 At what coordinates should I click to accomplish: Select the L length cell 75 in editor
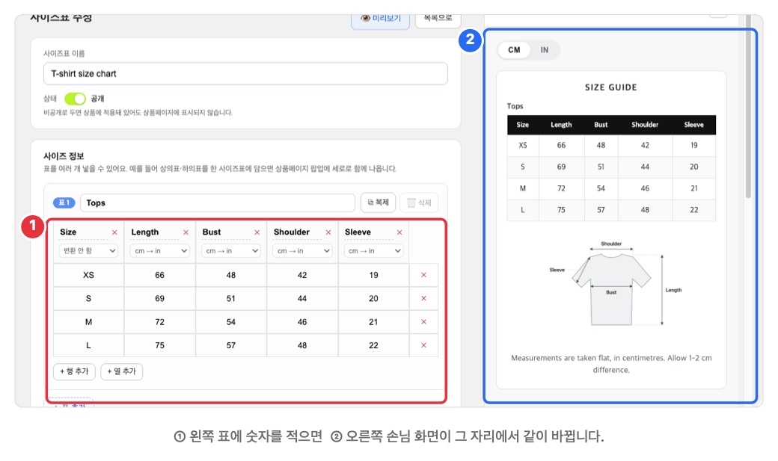coord(160,345)
